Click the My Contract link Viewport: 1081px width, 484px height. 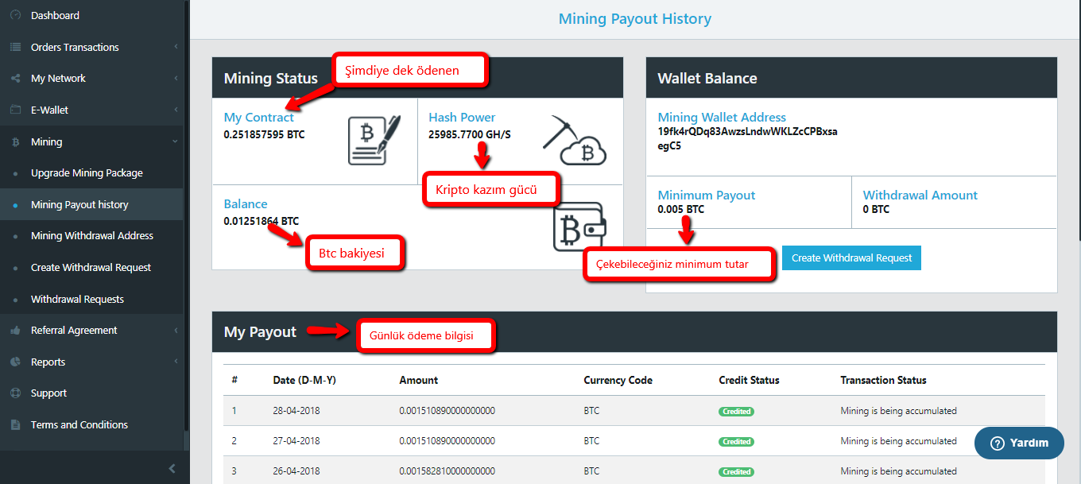[x=259, y=118]
